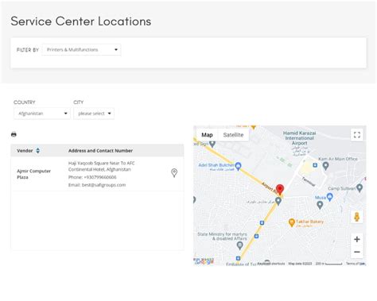Open the City please select dropdown

click(x=94, y=114)
